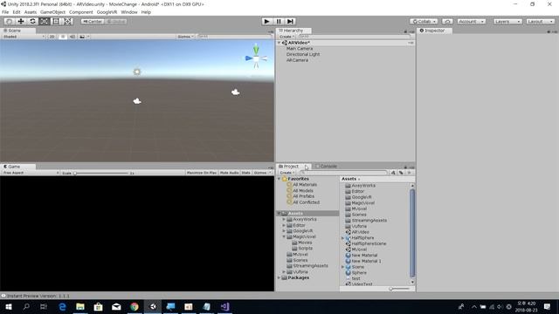Toggle scene lighting icon

pos(62,37)
